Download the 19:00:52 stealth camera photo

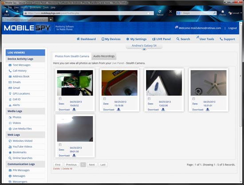point(74,110)
